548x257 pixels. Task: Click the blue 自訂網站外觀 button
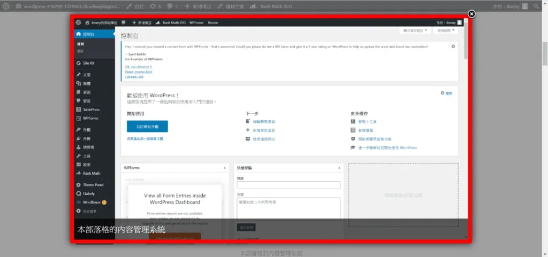tap(147, 126)
